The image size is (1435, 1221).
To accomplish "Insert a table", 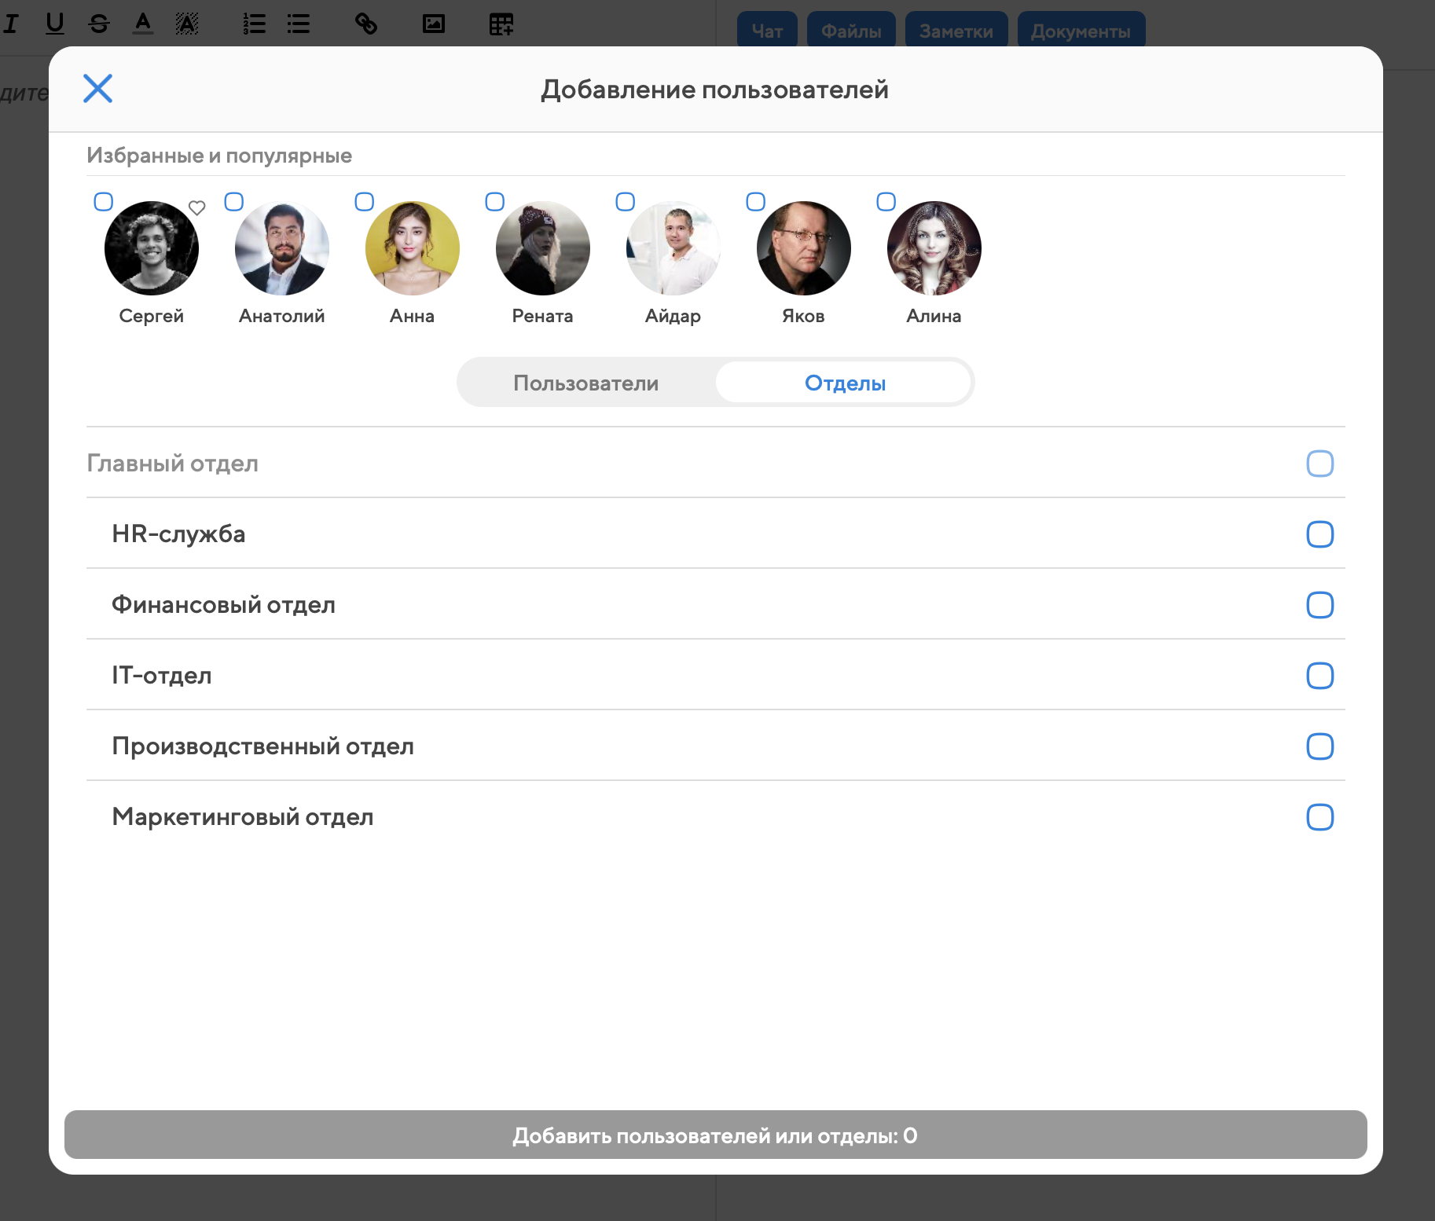I will (501, 24).
